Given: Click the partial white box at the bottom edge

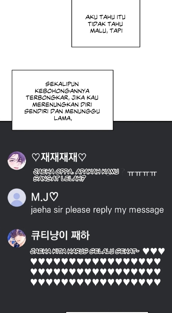Looking at the screenshot, I should pyautogui.click(x=107, y=312).
